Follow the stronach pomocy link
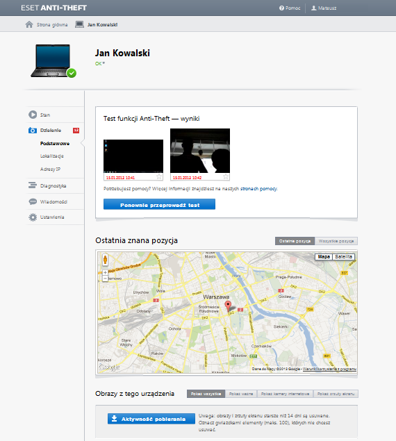396x441 pixels. pos(258,189)
